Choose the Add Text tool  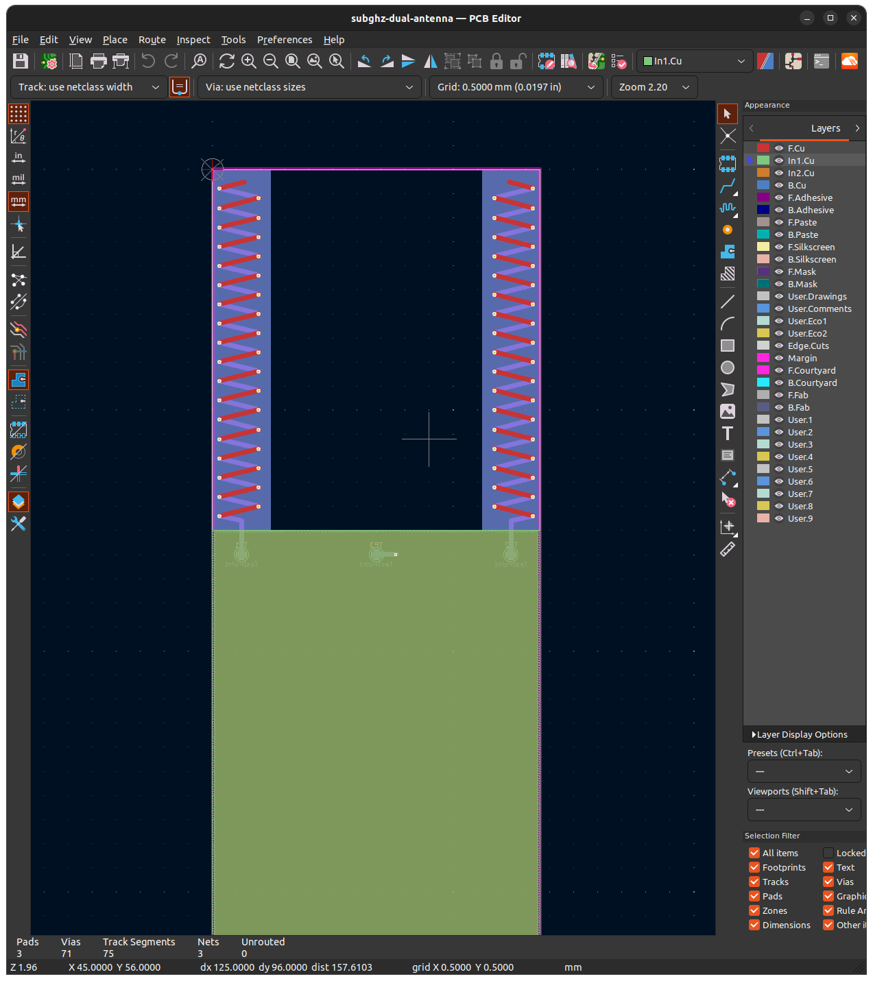(728, 433)
